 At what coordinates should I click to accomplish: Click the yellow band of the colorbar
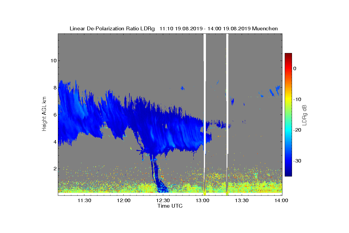(288, 99)
